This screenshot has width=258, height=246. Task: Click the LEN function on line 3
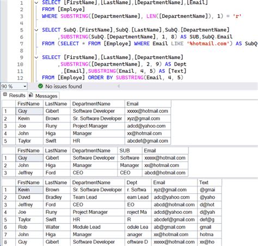(151, 16)
